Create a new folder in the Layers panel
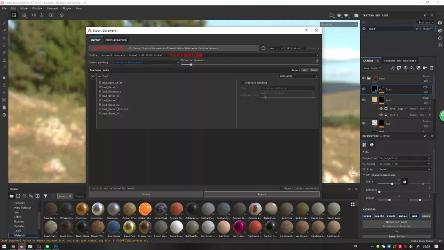 (425, 68)
